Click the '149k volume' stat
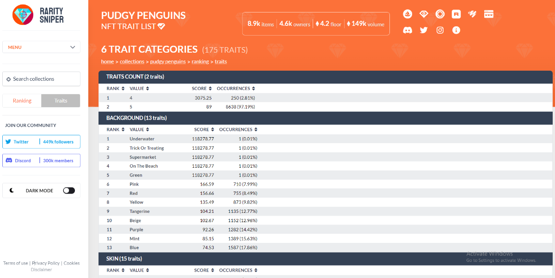The height and width of the screenshot is (278, 555). (x=365, y=24)
